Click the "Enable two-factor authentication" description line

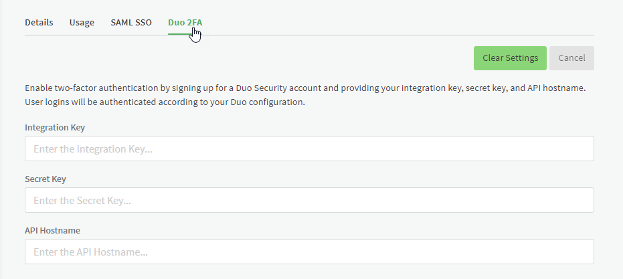pyautogui.click(x=305, y=88)
